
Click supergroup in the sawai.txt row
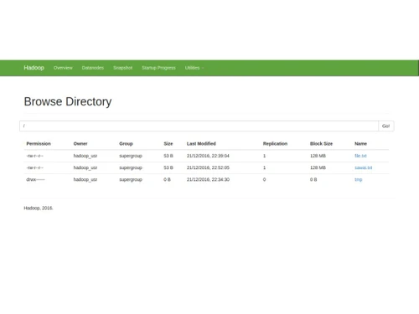coord(131,167)
